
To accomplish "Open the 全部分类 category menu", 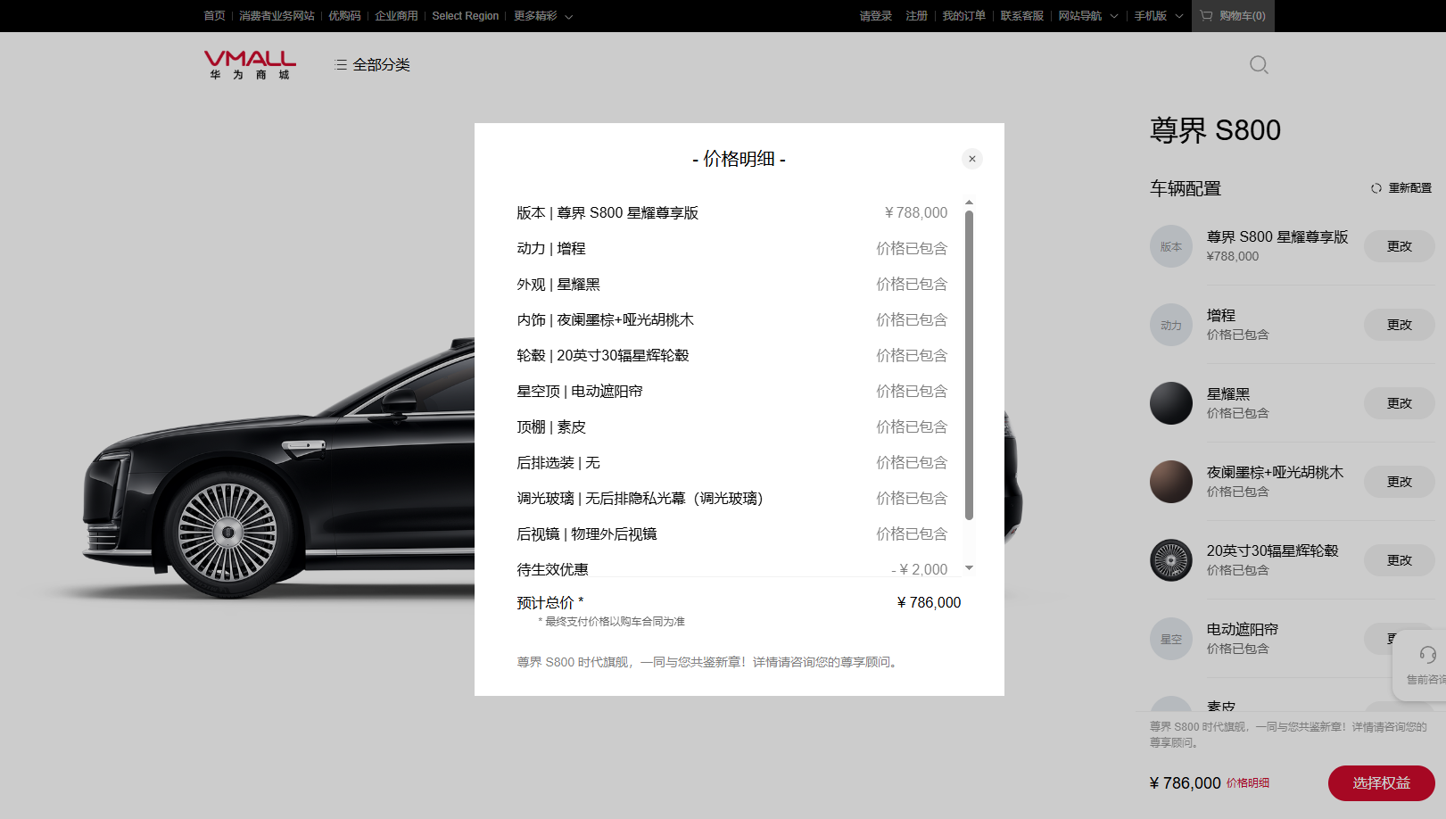I will [x=372, y=65].
